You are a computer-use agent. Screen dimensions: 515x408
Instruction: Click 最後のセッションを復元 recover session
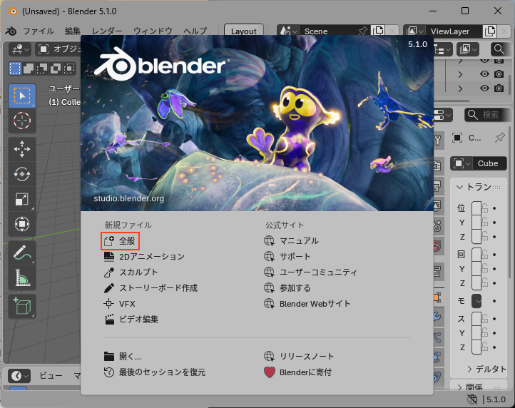[x=155, y=372]
